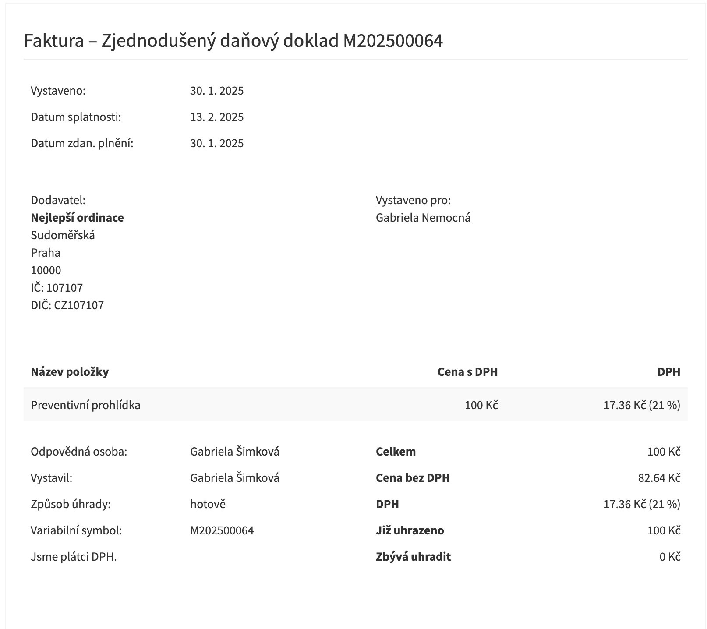Select supplier name Nejlepší ordinace
Viewport: 707px width, 629px height.
tap(77, 218)
